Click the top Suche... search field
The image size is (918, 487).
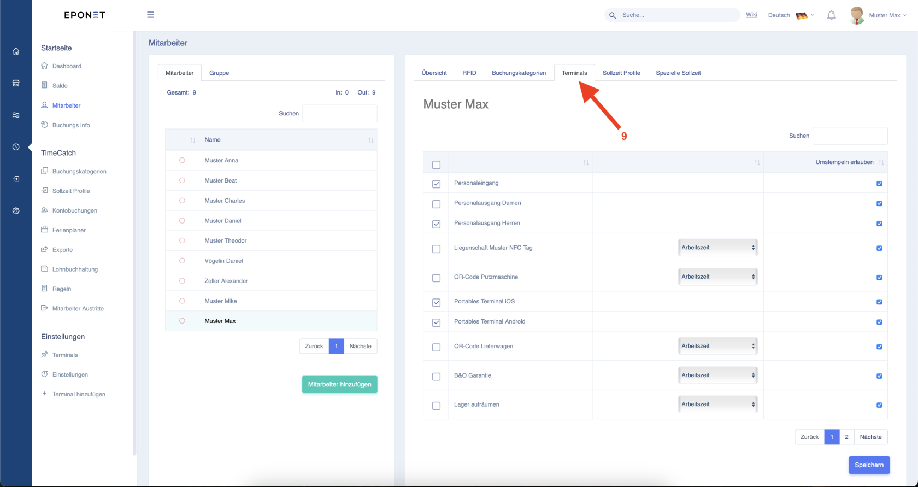pos(672,15)
